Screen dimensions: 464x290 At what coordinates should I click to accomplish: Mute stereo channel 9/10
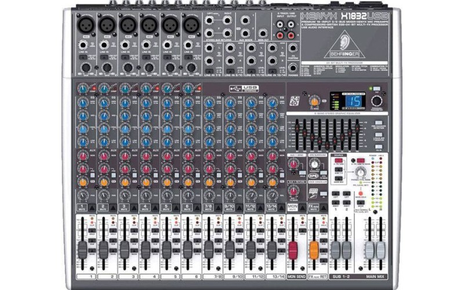[239, 208]
